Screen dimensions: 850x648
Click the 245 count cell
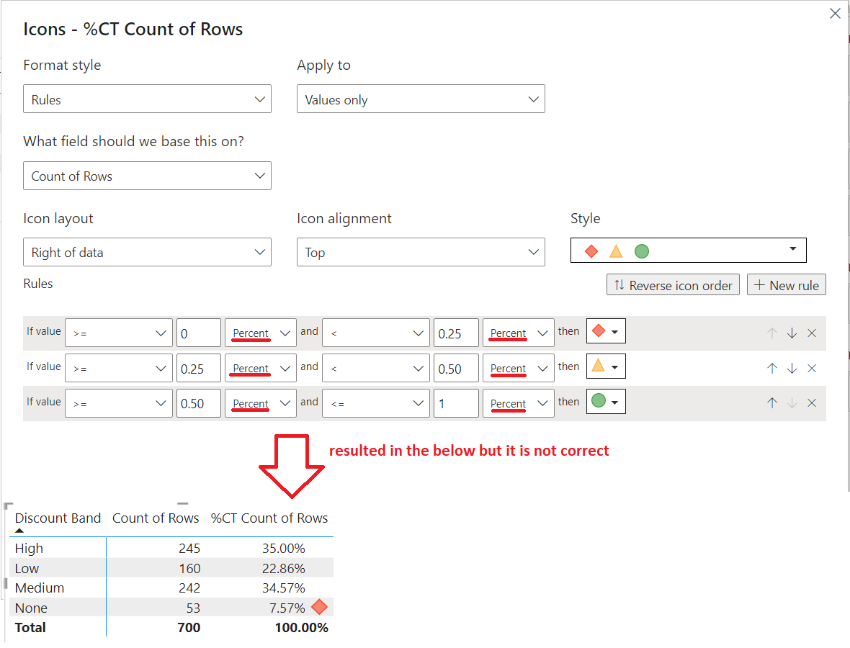189,549
